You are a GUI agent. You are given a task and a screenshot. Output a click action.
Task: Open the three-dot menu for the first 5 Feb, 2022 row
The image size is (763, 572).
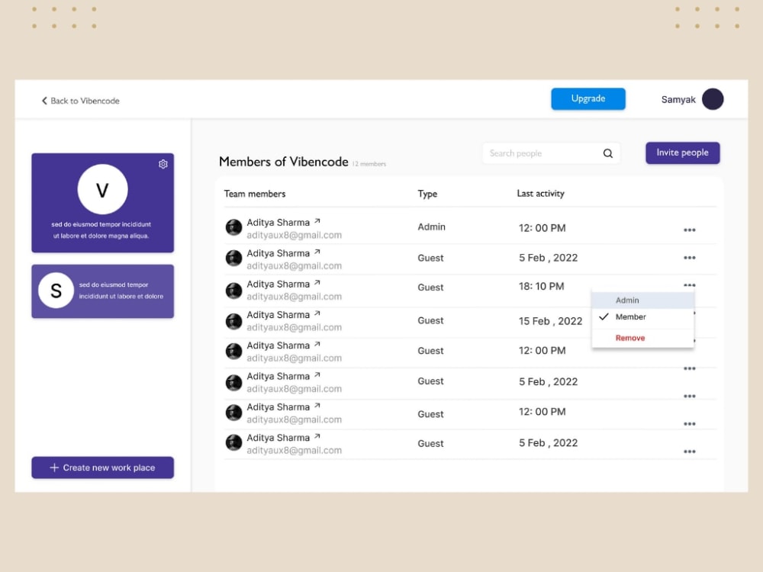[689, 258]
